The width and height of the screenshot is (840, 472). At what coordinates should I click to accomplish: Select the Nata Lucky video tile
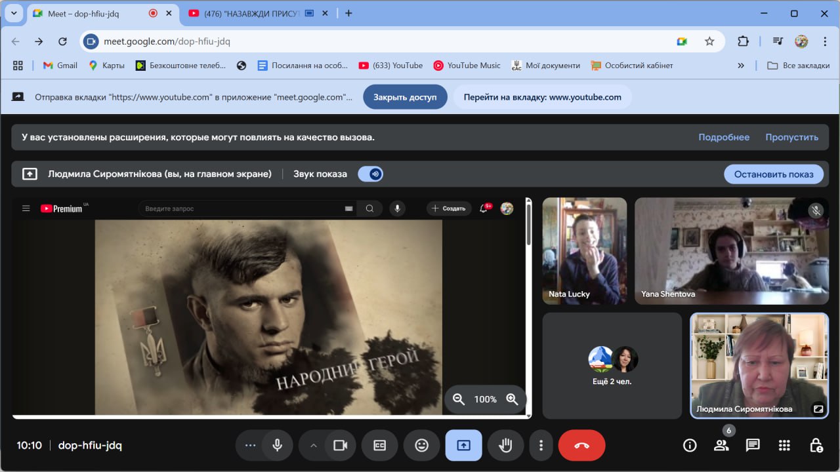(x=585, y=251)
